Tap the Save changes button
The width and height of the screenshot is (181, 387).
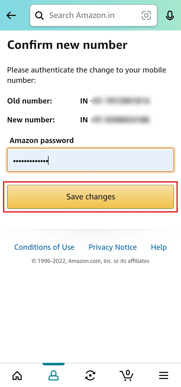point(90,197)
